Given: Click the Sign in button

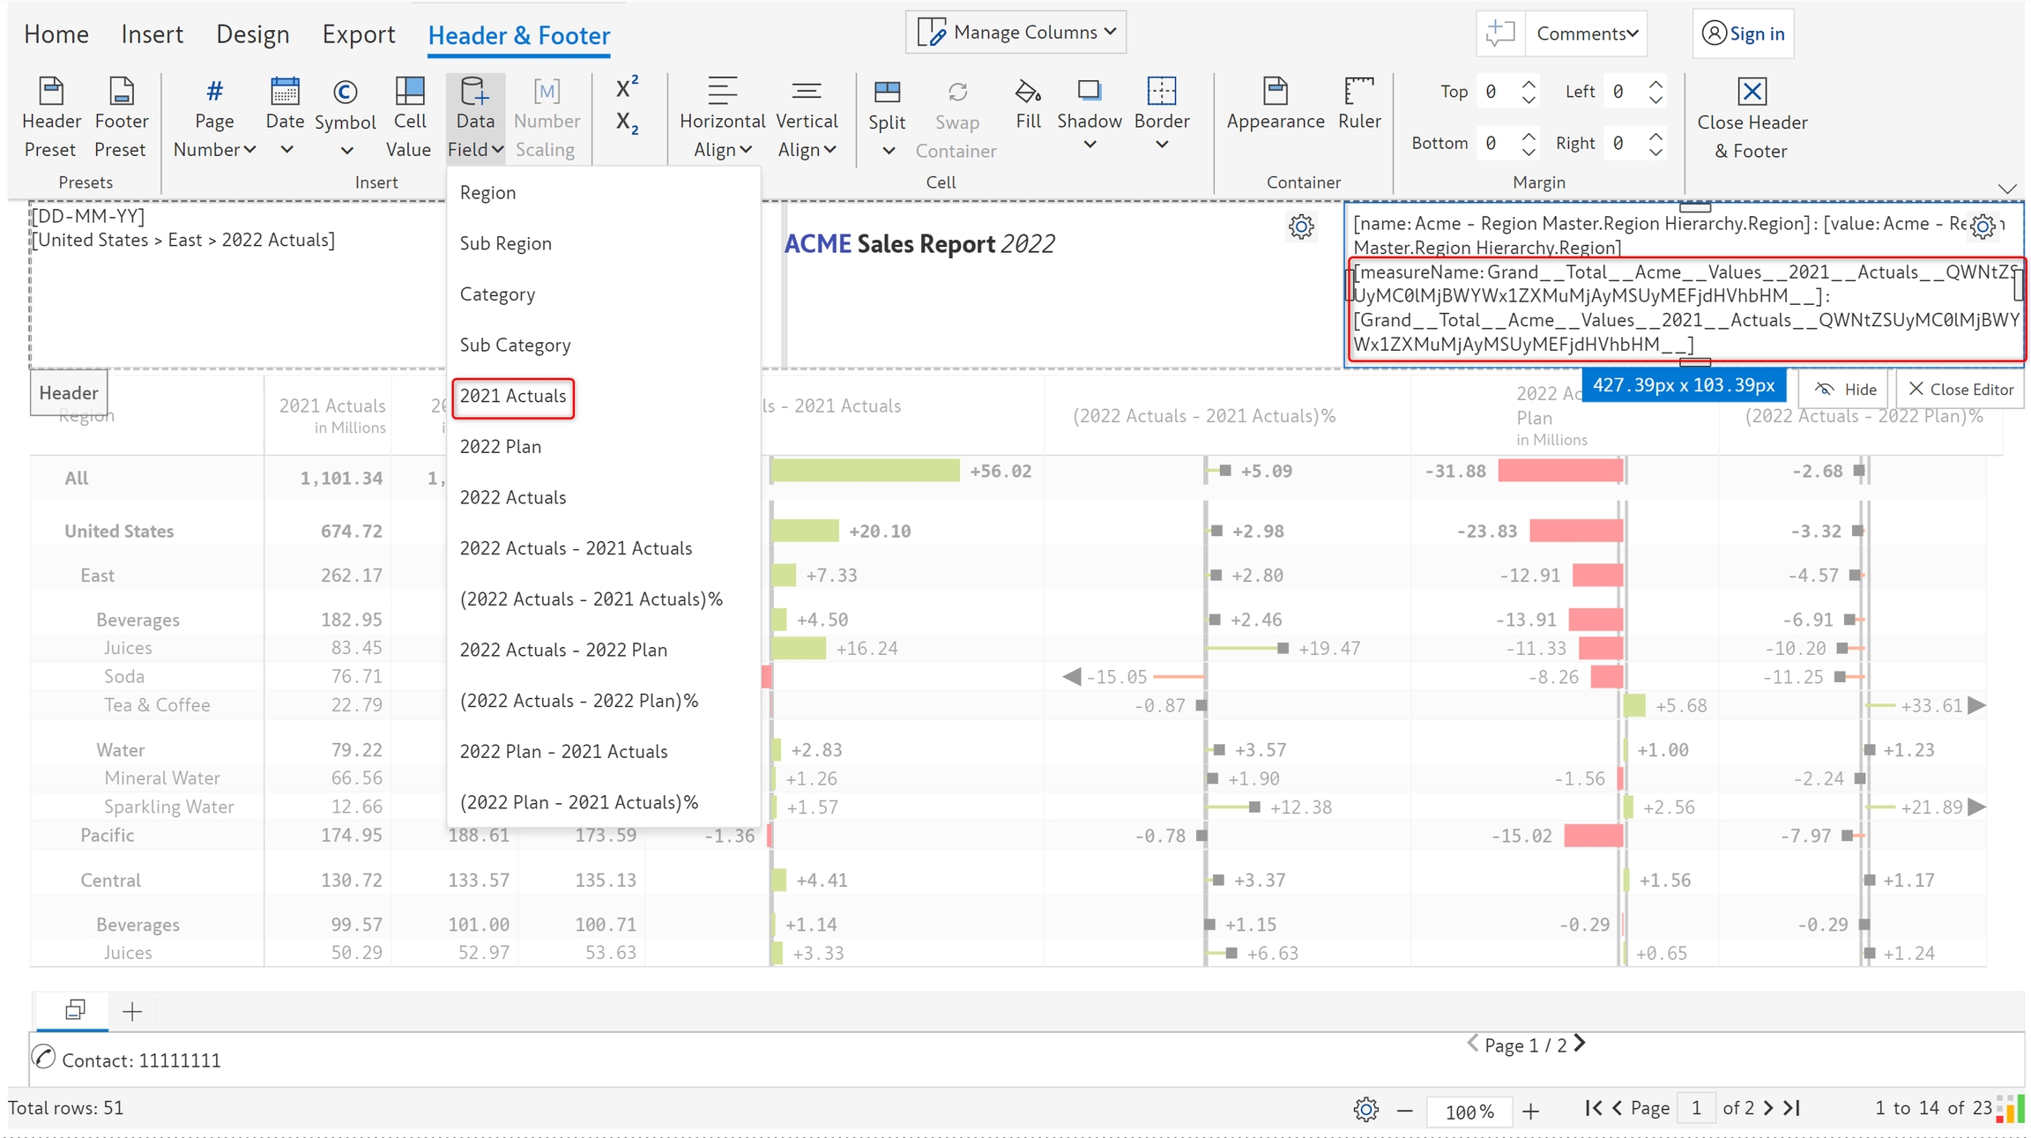Looking at the screenshot, I should coord(1744,33).
